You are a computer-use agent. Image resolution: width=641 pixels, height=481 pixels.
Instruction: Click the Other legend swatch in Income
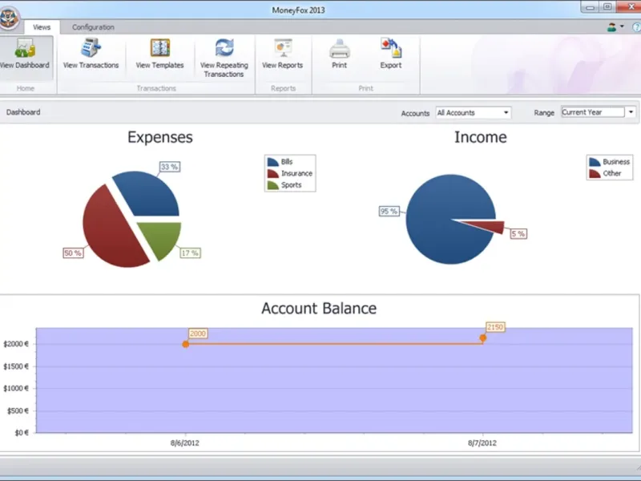595,173
